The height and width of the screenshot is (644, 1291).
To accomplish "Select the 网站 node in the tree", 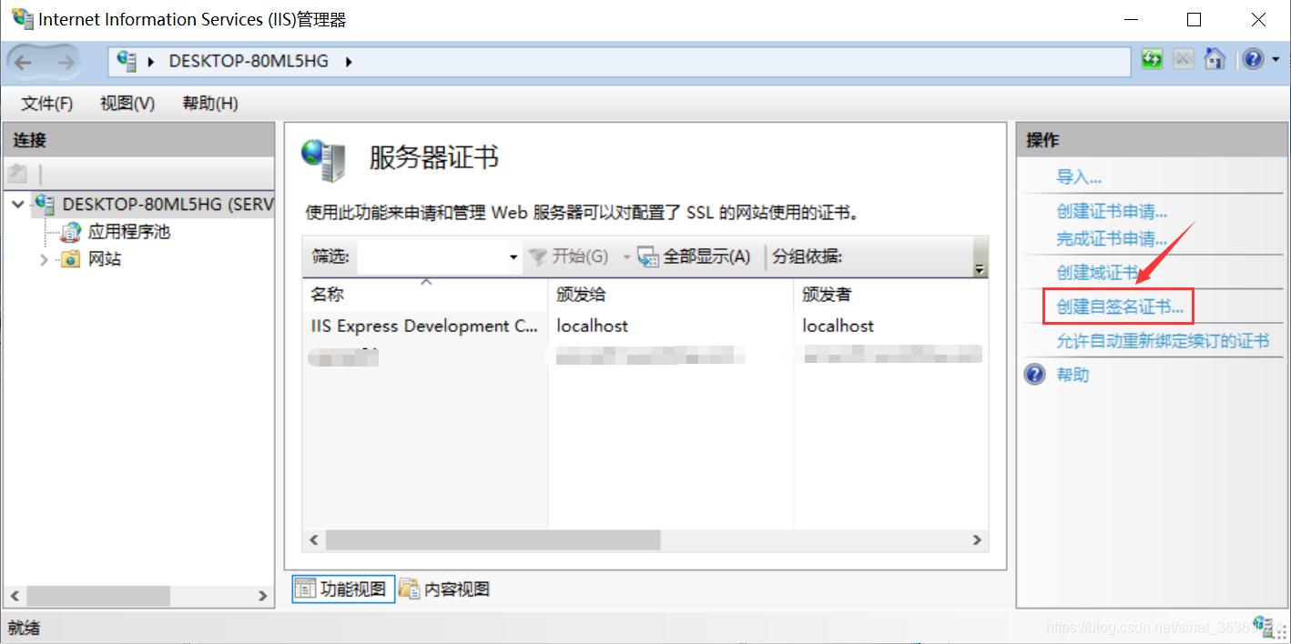I will [103, 259].
